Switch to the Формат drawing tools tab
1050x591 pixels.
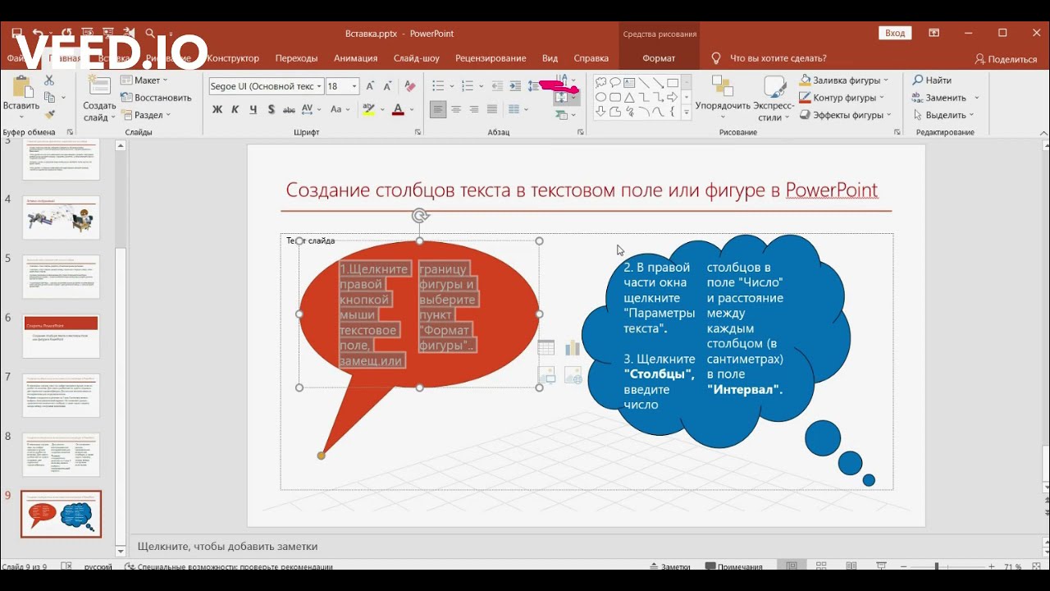coord(659,58)
